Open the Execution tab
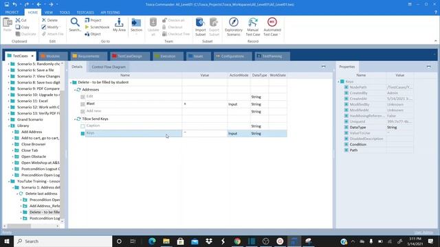This screenshot has height=247, width=440. [168, 56]
